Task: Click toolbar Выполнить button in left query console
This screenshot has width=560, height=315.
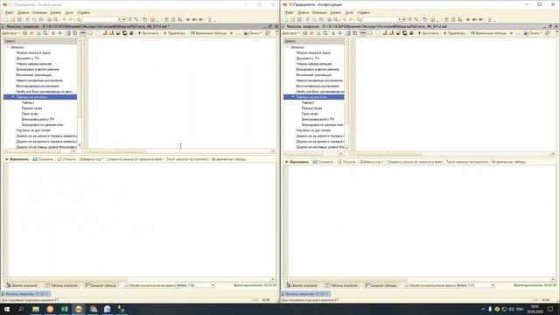Action: point(148,33)
